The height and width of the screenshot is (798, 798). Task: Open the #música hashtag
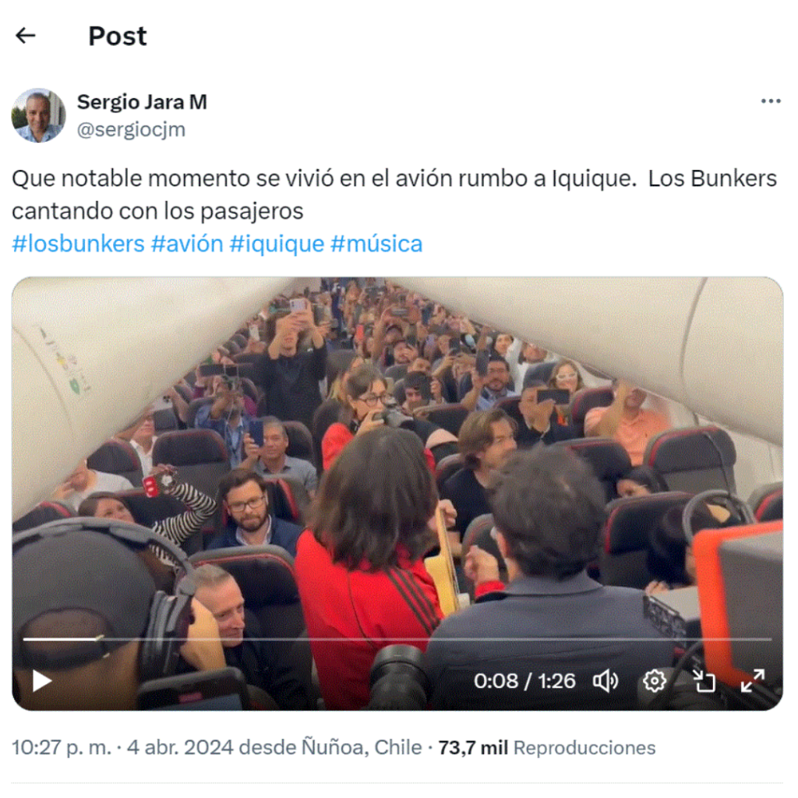point(376,244)
